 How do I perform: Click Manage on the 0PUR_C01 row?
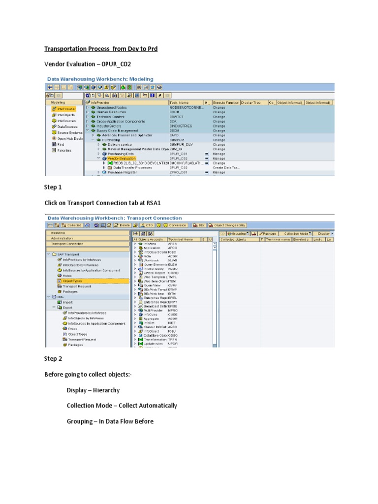click(219, 154)
